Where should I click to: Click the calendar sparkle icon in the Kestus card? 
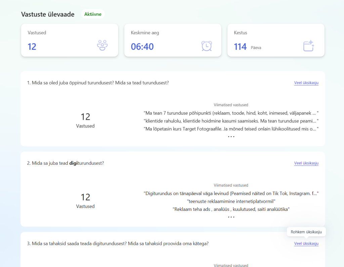click(308, 46)
